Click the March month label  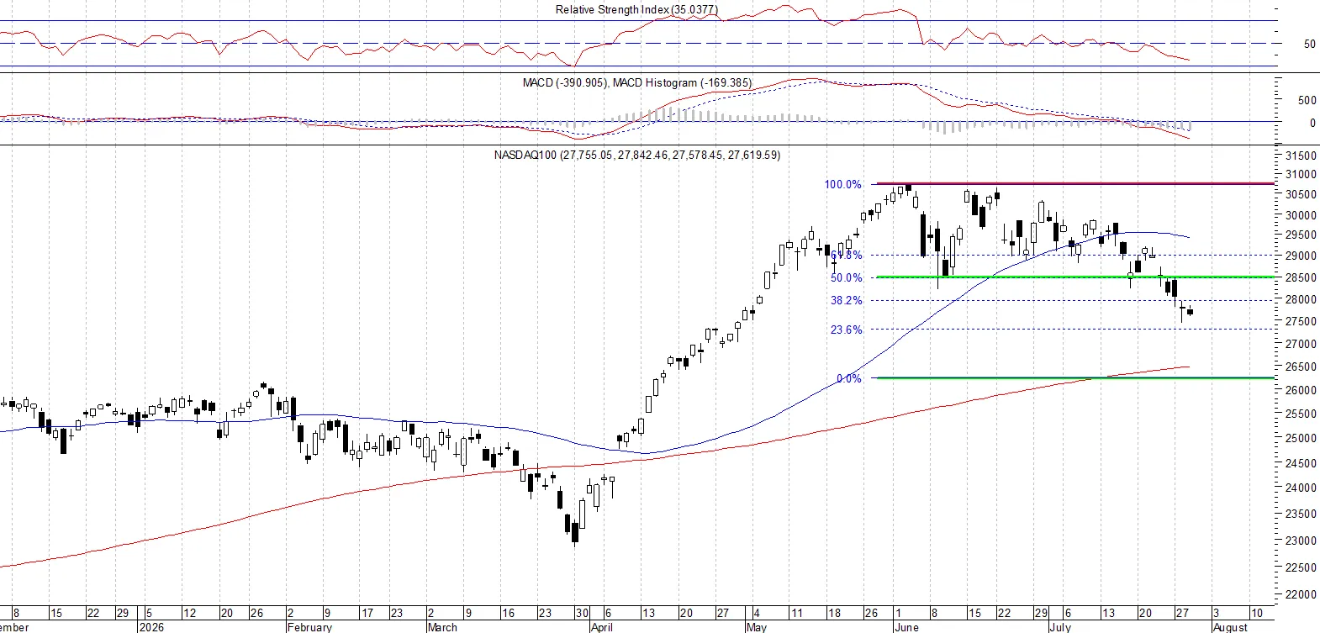(442, 627)
